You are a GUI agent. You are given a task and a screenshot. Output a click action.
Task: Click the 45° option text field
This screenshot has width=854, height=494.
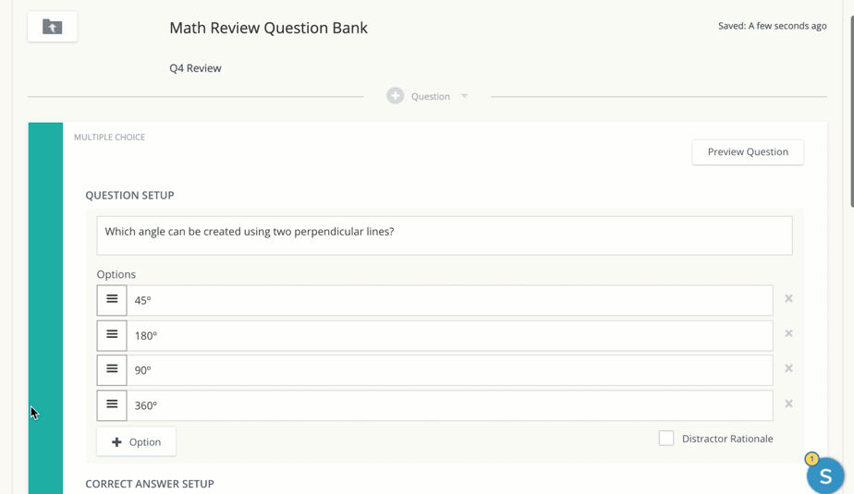coord(449,300)
